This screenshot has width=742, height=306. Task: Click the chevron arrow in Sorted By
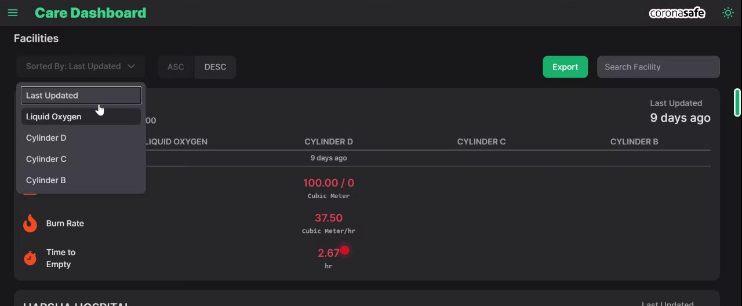click(x=131, y=67)
